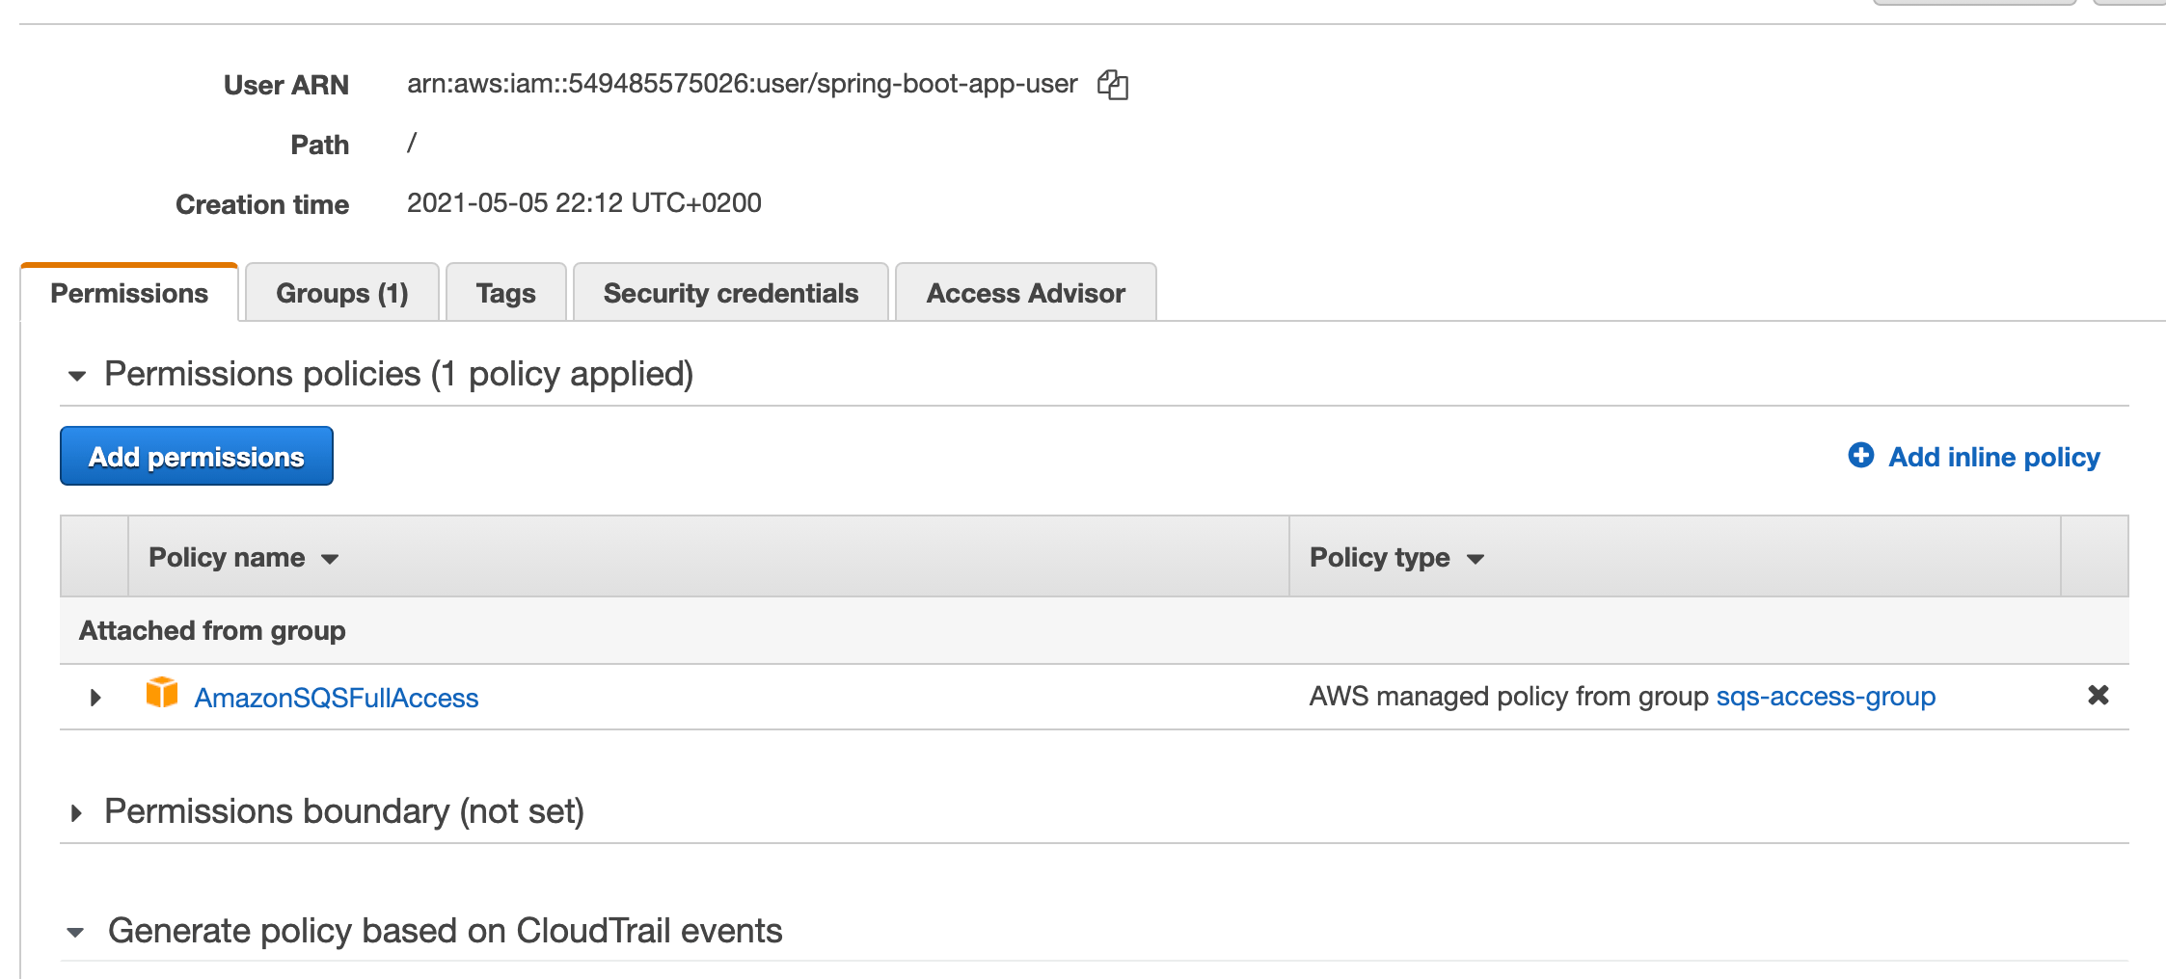Click the Add permissions button
Image resolution: width=2166 pixels, height=979 pixels.
pos(196,456)
